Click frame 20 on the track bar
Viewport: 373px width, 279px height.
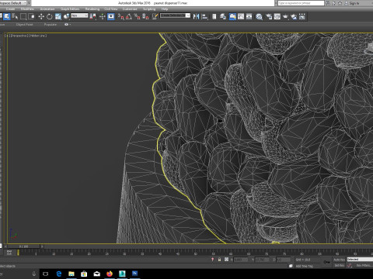click(x=89, y=253)
